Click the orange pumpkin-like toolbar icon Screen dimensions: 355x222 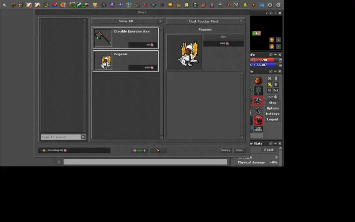click(170, 5)
